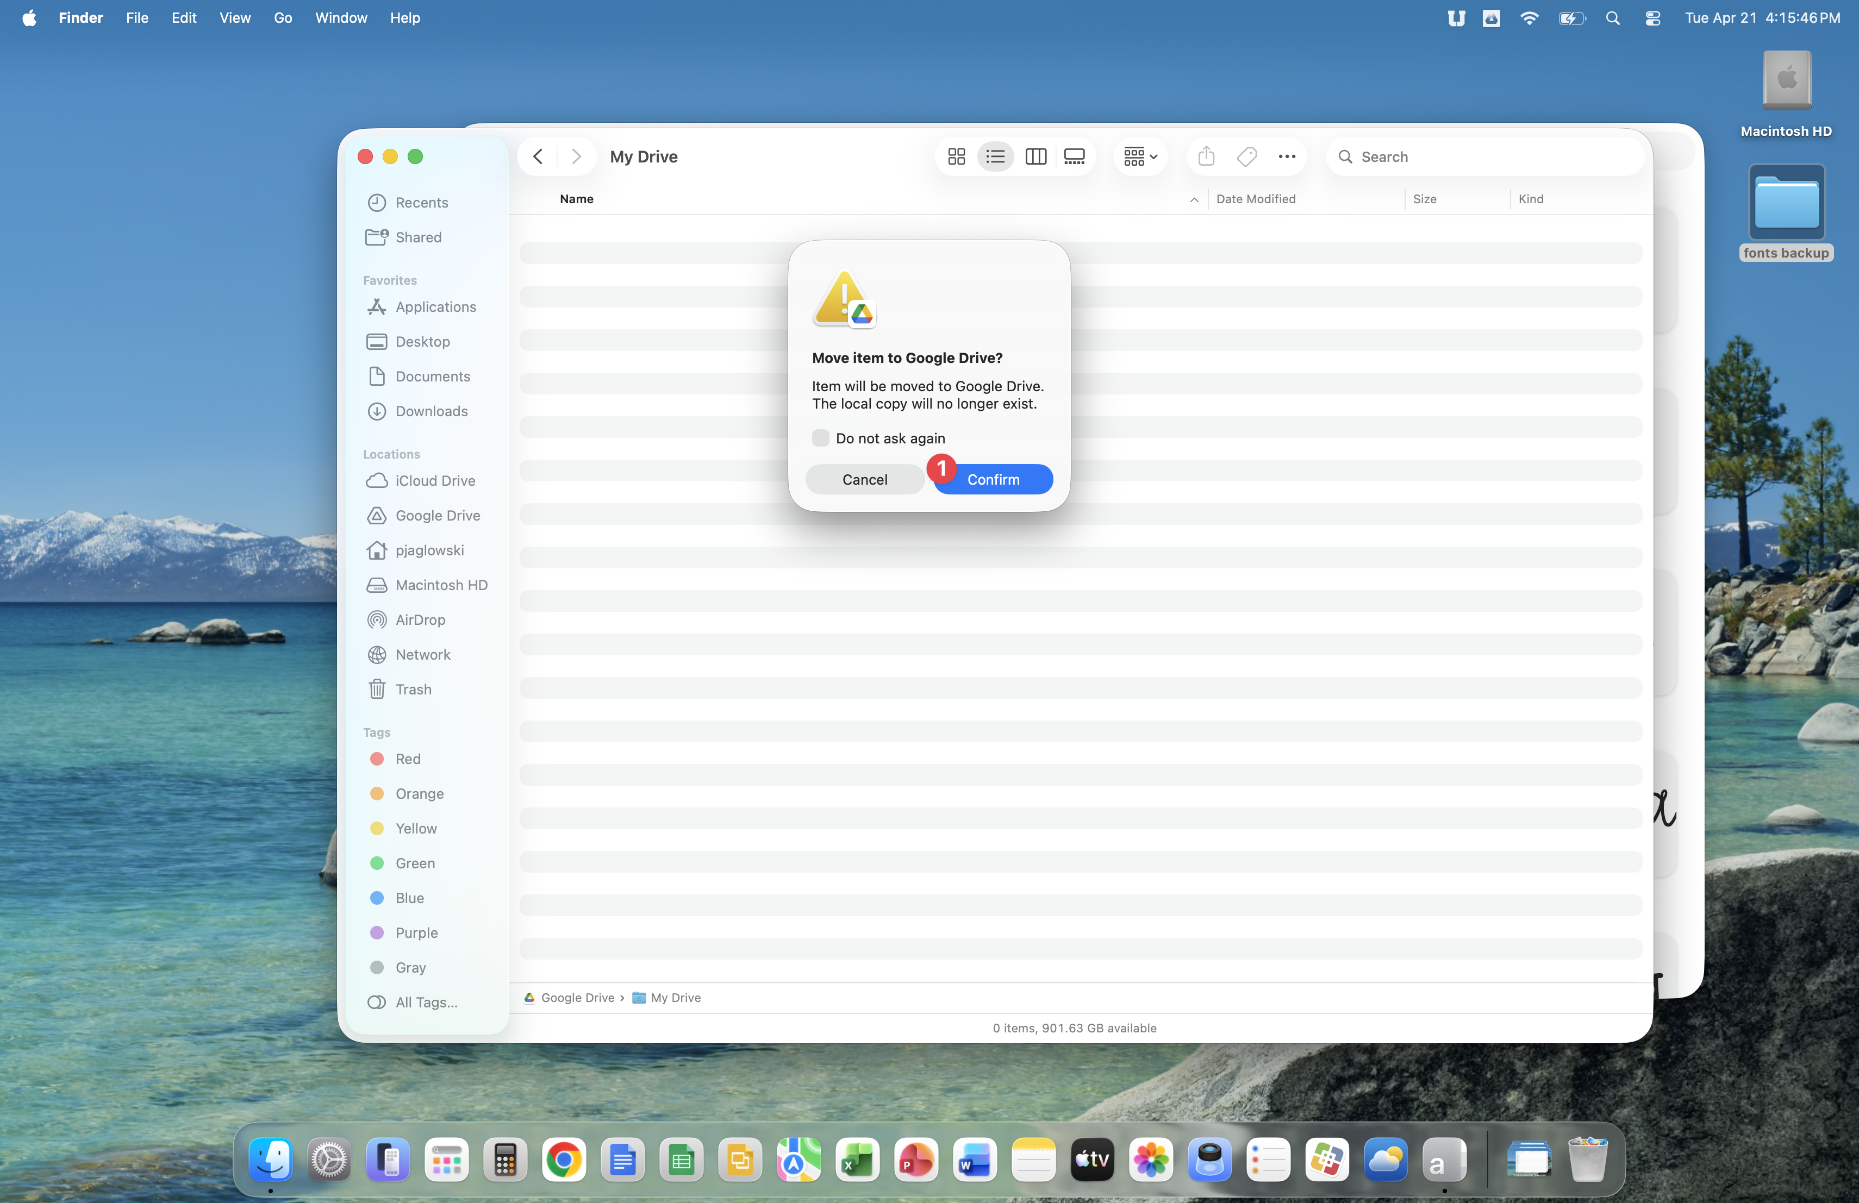This screenshot has width=1859, height=1203.
Task: Open Google Drive in sidebar
Action: coord(438,515)
